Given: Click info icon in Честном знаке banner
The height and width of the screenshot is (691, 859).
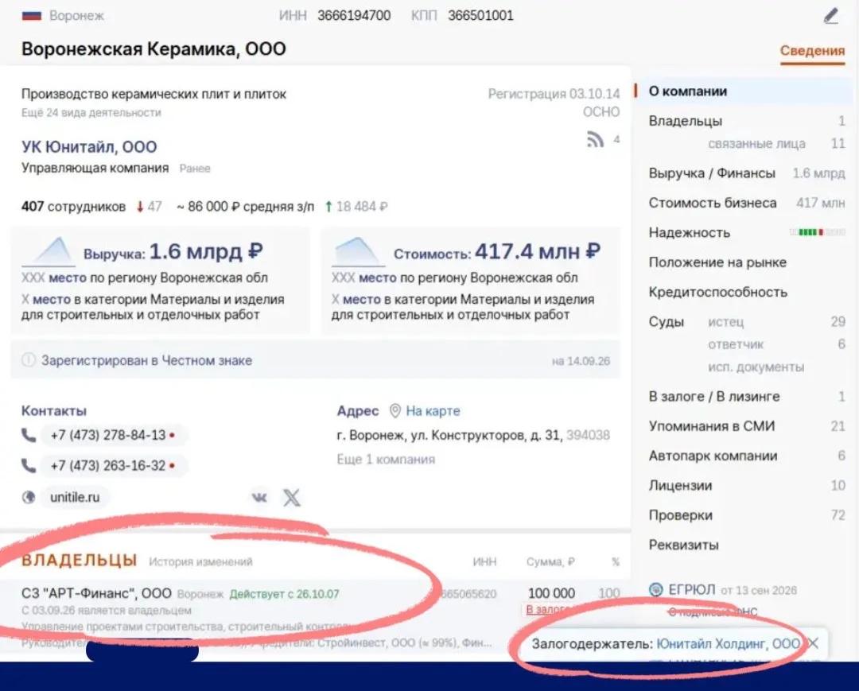Looking at the screenshot, I should [x=29, y=360].
